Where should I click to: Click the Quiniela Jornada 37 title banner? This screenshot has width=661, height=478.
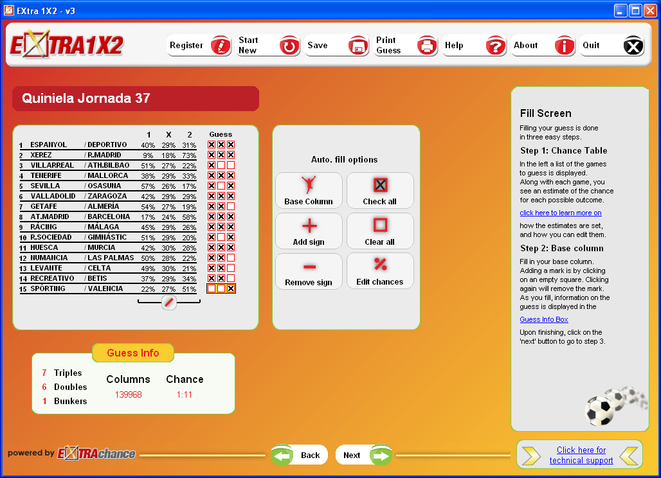pyautogui.click(x=136, y=98)
